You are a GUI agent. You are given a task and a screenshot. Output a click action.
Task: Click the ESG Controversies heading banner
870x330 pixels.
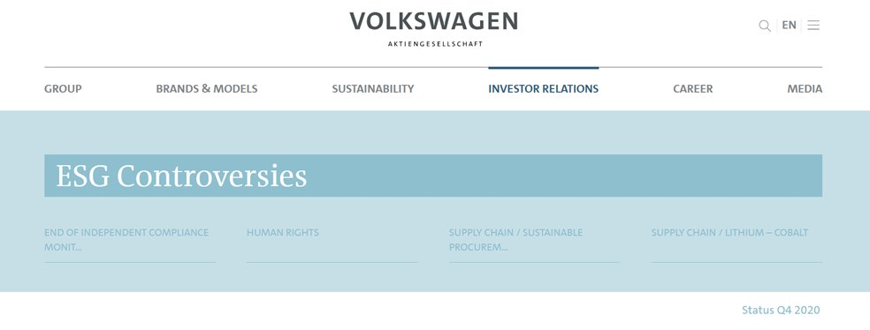[x=433, y=176]
